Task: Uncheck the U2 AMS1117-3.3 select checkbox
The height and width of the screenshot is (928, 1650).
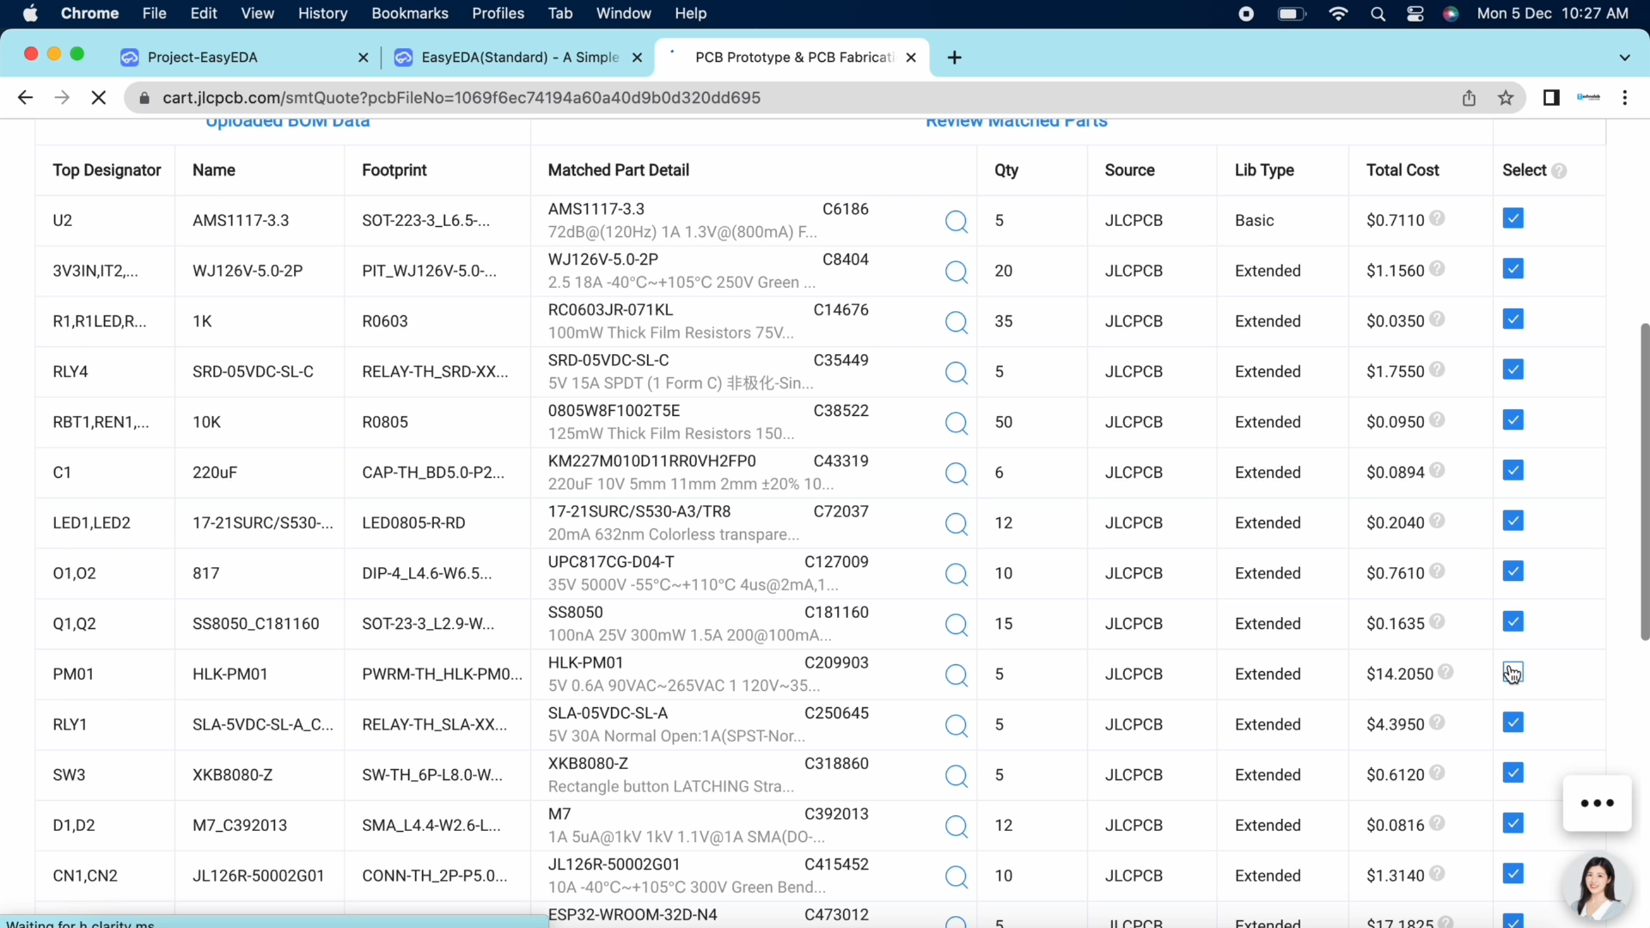Action: (x=1513, y=218)
